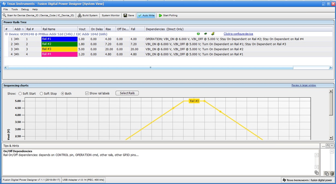The height and width of the screenshot is (184, 336).
Task: Click the horizontal scrollbar thumb in Power Rails Tree
Action: 150,68
